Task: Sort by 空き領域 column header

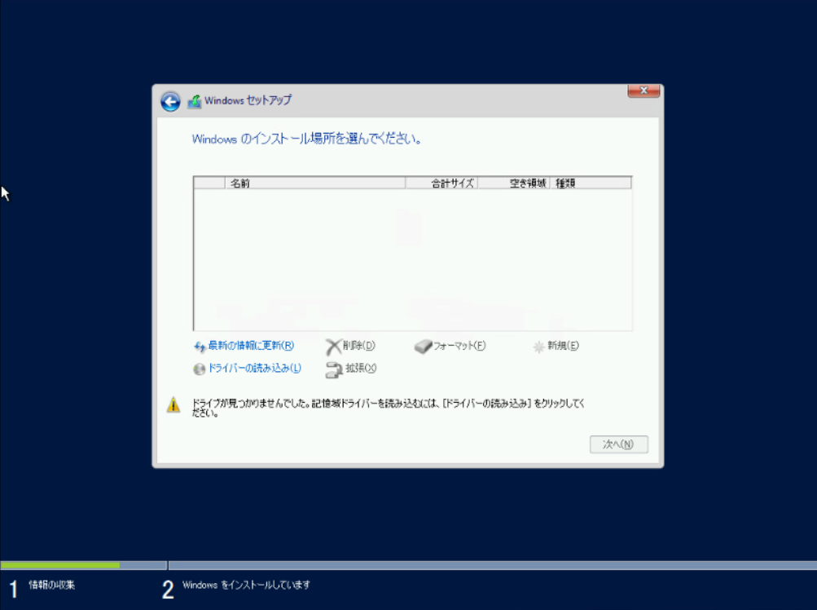Action: 514,183
